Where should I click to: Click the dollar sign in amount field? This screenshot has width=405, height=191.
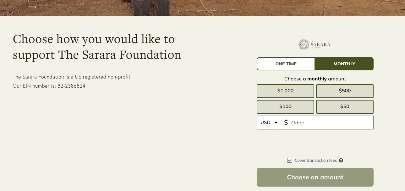click(x=286, y=123)
